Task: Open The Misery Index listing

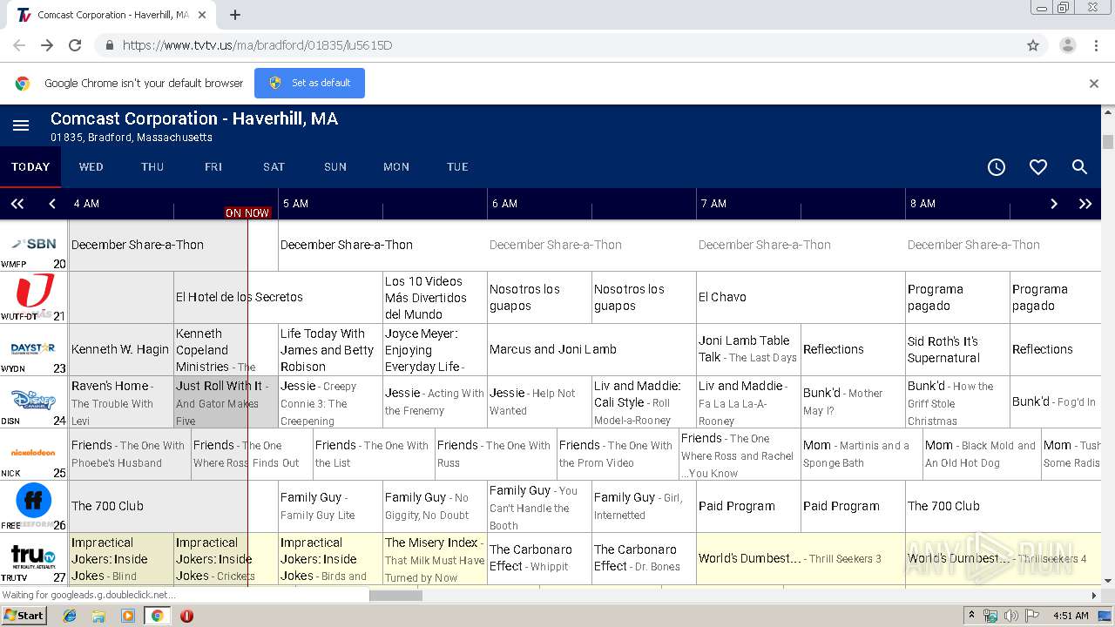Action: point(435,559)
